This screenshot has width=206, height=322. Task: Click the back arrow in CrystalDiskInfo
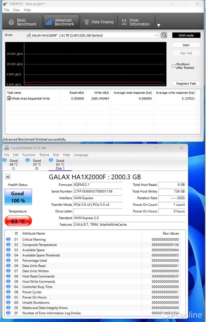(x=8, y=177)
